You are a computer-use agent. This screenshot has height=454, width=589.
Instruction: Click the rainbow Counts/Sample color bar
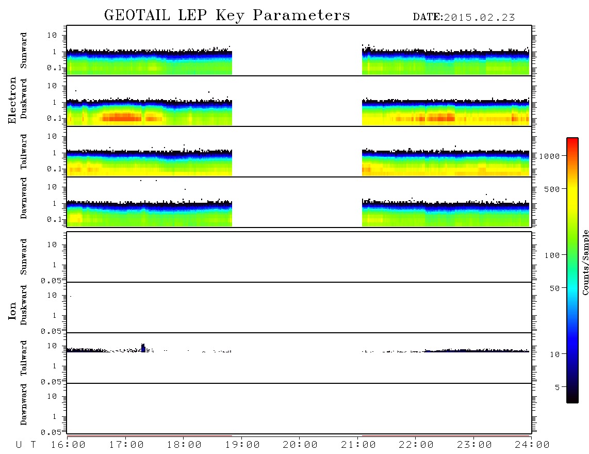pyautogui.click(x=572, y=270)
